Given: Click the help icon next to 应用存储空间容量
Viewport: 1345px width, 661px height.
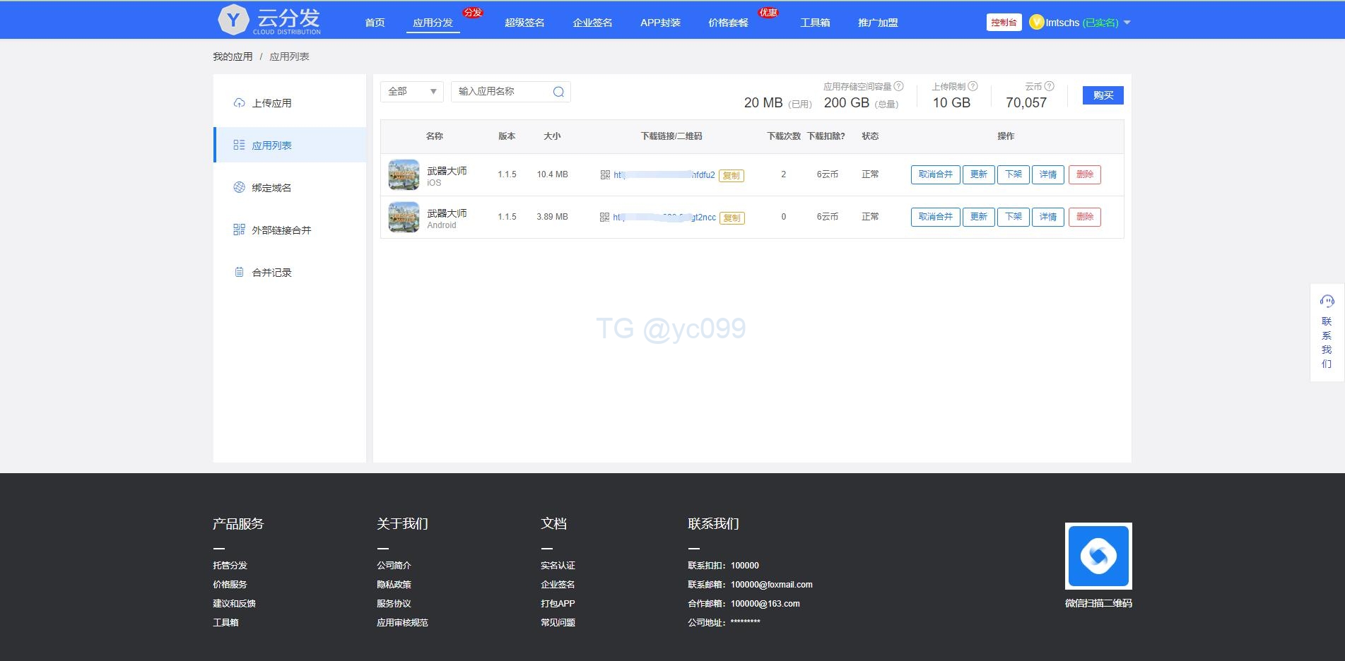Looking at the screenshot, I should (x=899, y=86).
